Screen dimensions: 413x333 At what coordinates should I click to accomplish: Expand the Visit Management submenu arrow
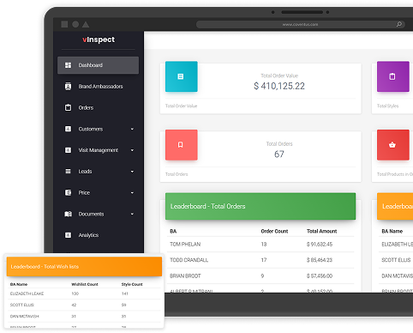click(132, 150)
